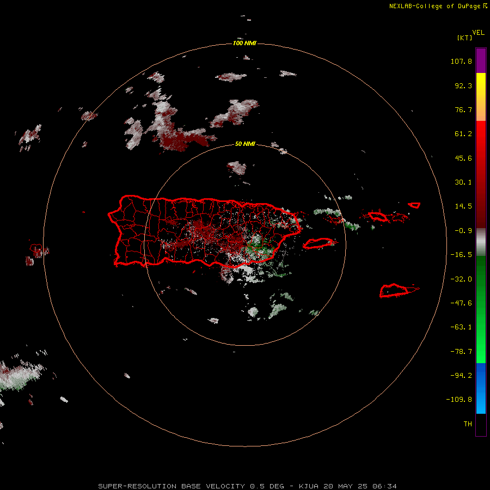Click the NEXLAB-College of DuPage credit text

438,6
